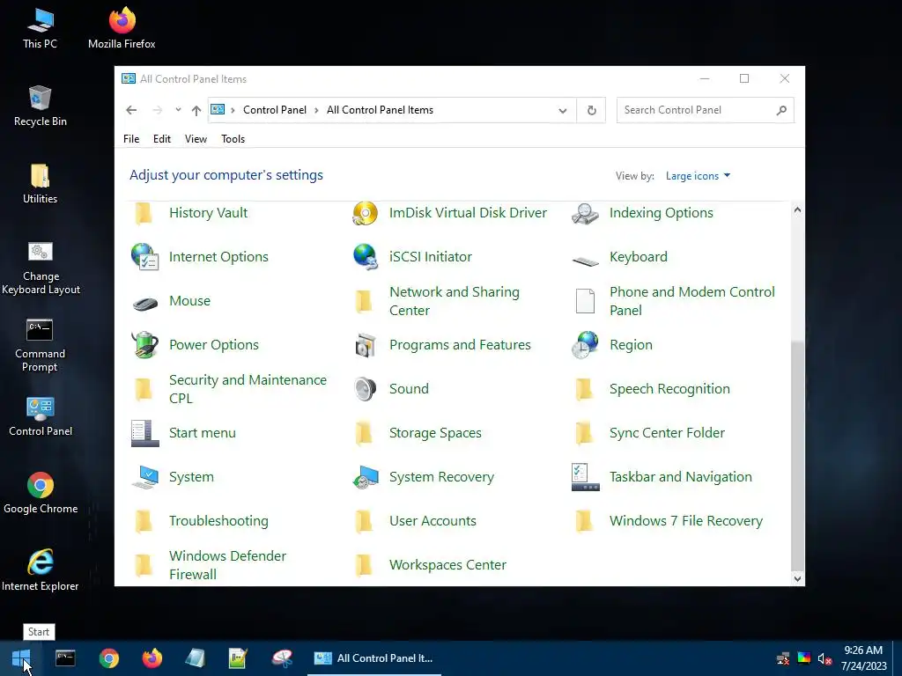
Task: Click the All Control Panel Items taskbar button
Action: click(x=374, y=658)
